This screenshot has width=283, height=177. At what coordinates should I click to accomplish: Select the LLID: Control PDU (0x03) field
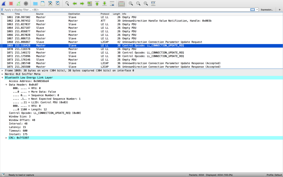(40, 102)
